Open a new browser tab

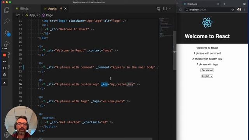(x=224, y=4)
